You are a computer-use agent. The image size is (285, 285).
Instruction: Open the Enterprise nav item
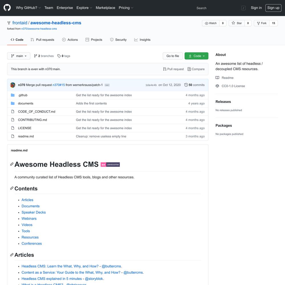(65, 8)
